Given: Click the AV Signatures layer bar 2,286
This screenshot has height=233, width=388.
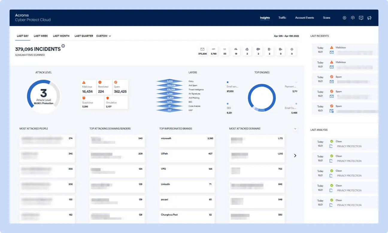Looking at the screenshot, I should click(170, 94).
